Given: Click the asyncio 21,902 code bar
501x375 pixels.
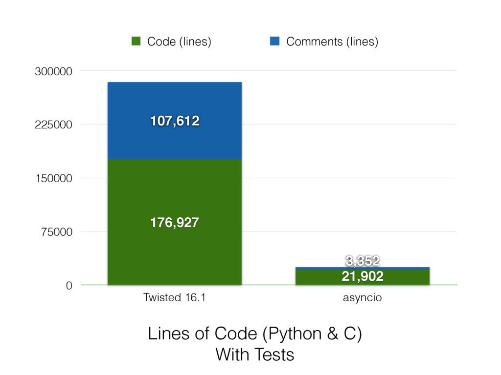Looking at the screenshot, I should coord(363,277).
